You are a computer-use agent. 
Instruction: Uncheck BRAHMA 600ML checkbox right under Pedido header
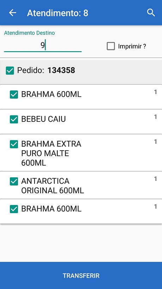(14, 95)
